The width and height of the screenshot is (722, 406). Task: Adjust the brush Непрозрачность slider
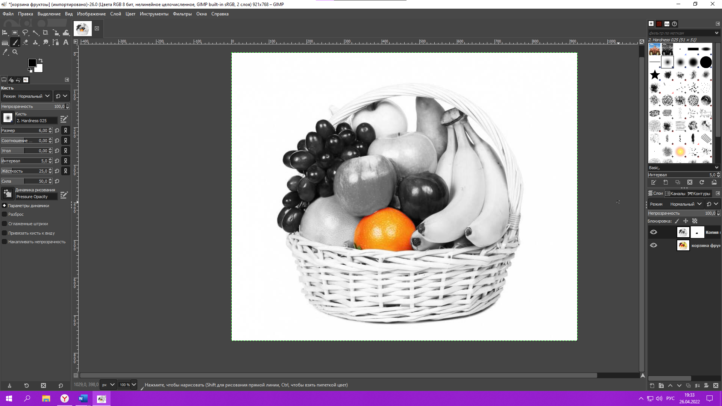(33, 106)
